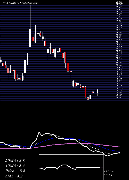Open the boxed MACD inset chart
This screenshot has width=129, height=180.
tap(71, 167)
